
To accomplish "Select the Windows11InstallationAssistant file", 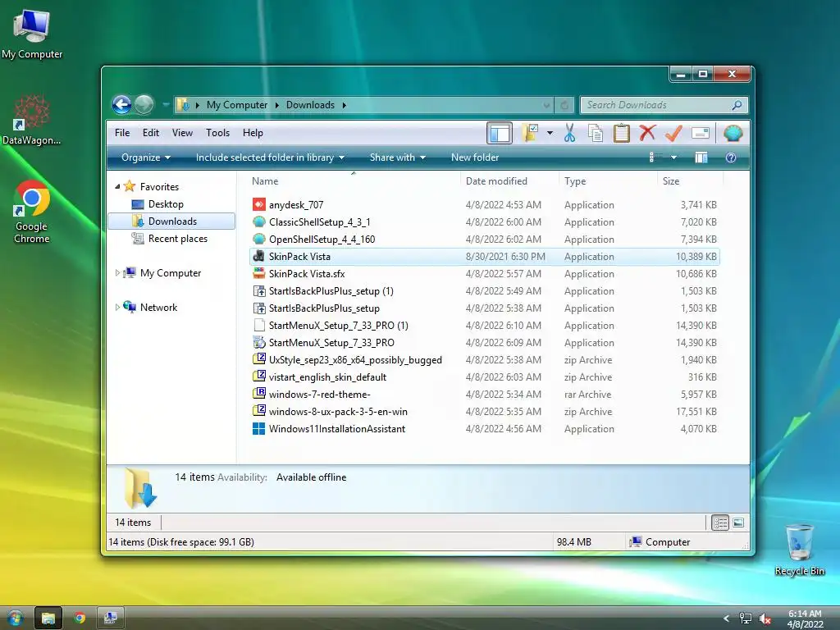I will (x=484, y=428).
